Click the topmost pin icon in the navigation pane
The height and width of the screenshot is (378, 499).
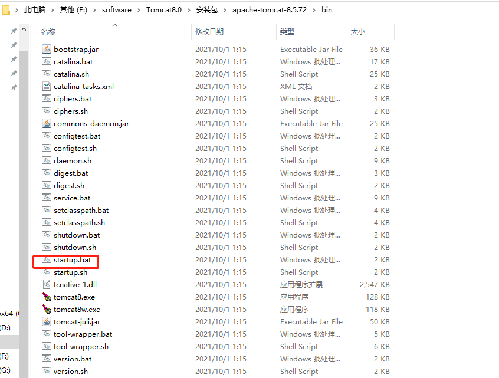click(x=14, y=31)
